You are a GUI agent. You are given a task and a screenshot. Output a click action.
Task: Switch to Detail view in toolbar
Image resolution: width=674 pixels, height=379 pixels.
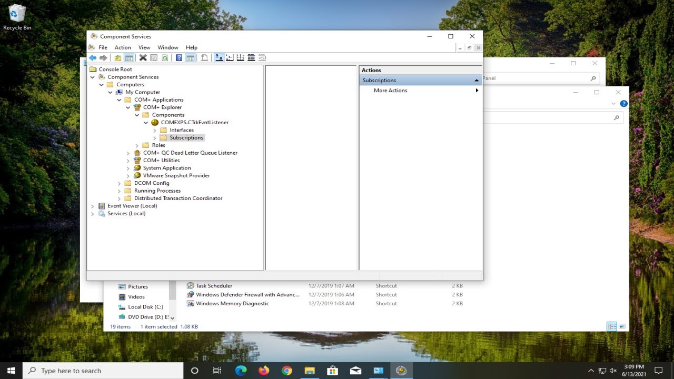point(251,58)
